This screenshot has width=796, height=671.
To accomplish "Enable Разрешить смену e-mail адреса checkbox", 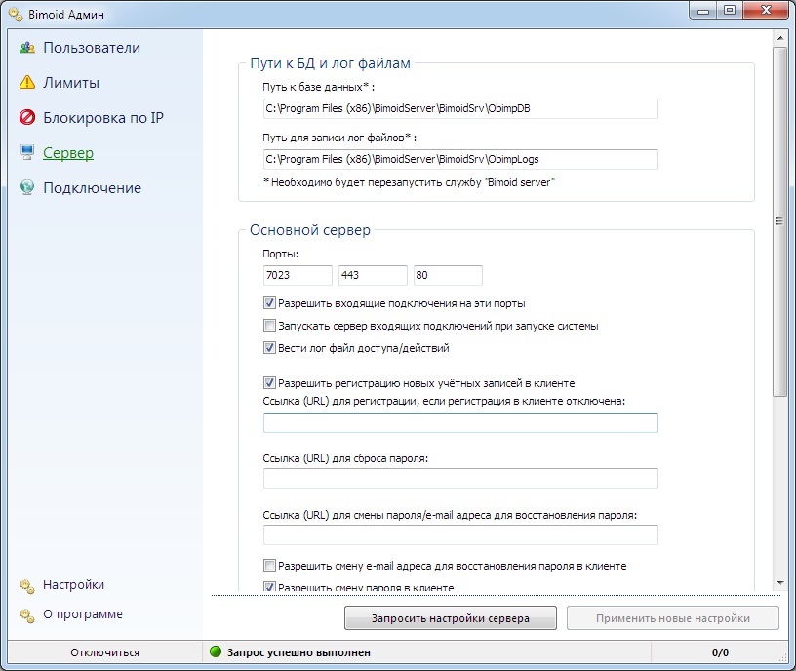I will click(269, 565).
